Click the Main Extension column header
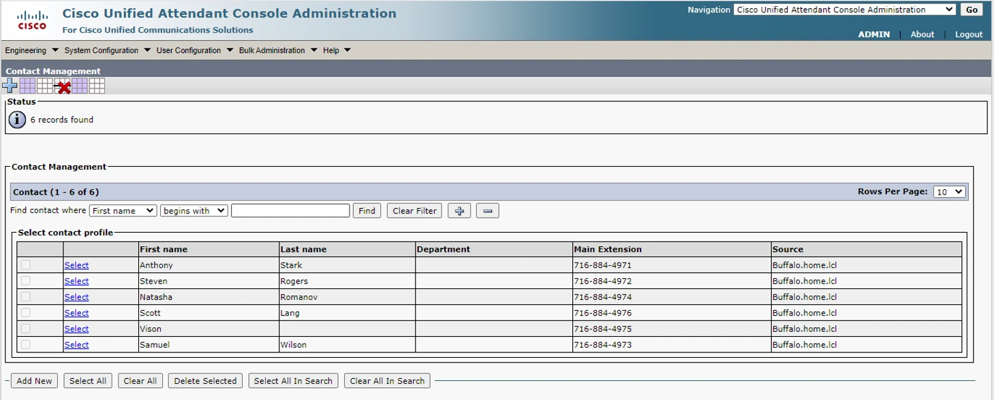 [672, 250]
